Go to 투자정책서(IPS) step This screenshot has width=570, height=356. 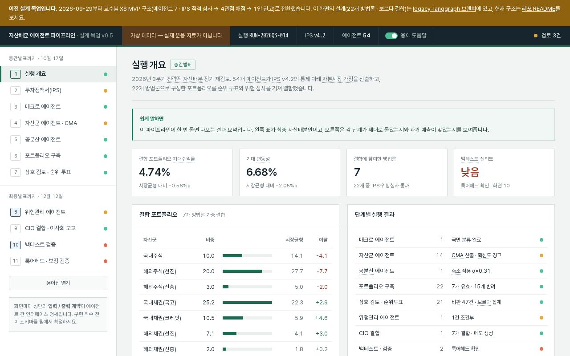coord(58,90)
